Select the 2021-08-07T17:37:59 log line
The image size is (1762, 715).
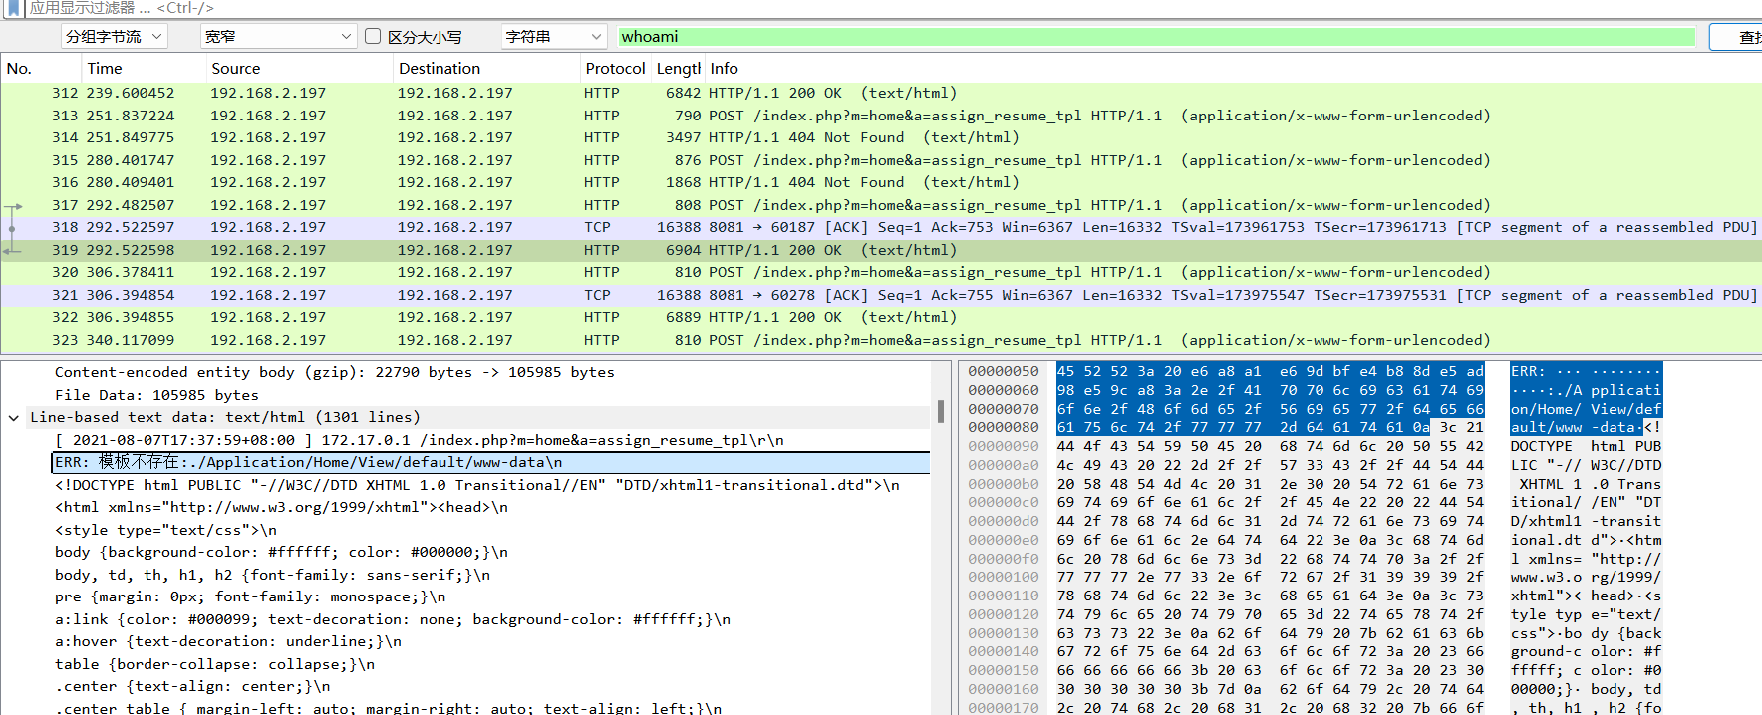(419, 440)
